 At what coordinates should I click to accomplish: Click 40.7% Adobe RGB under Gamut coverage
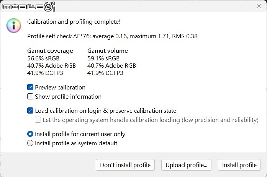[51, 66]
